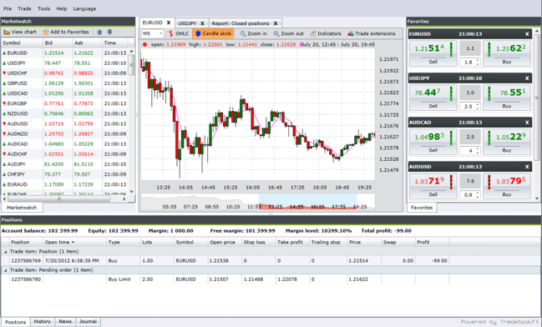Switch chart to OHLC bars

pyautogui.click(x=179, y=33)
